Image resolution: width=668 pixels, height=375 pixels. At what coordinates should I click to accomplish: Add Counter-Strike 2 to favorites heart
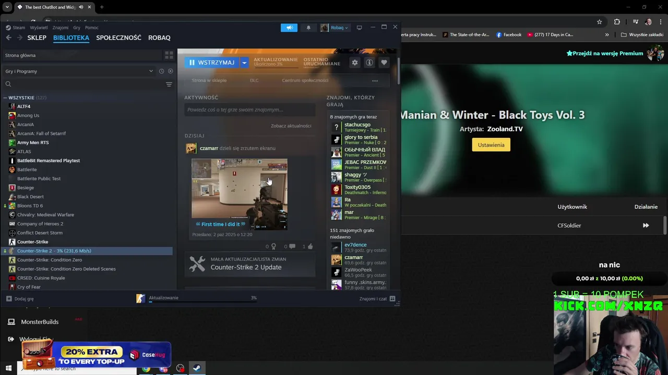coord(384,63)
